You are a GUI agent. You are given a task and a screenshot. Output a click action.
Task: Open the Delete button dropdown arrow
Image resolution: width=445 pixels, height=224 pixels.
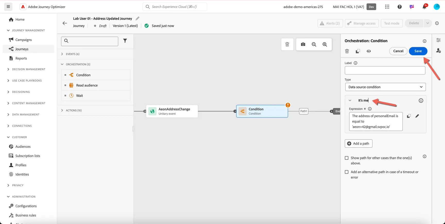click(427, 23)
